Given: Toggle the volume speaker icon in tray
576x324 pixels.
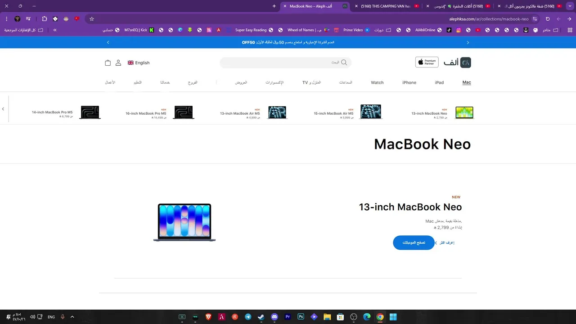Looking at the screenshot, I should 32,317.
